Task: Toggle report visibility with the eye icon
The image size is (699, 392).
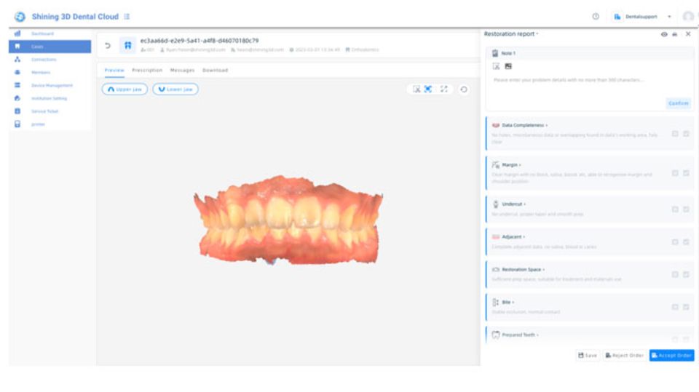Action: pos(663,34)
